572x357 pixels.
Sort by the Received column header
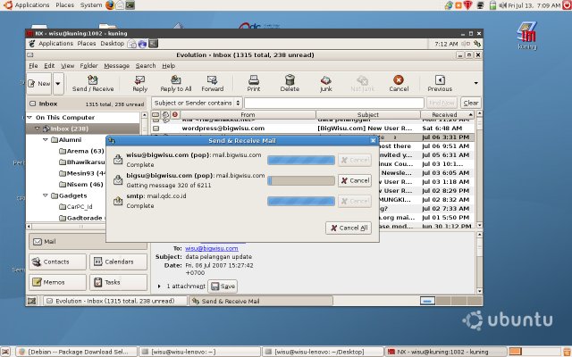pos(447,115)
